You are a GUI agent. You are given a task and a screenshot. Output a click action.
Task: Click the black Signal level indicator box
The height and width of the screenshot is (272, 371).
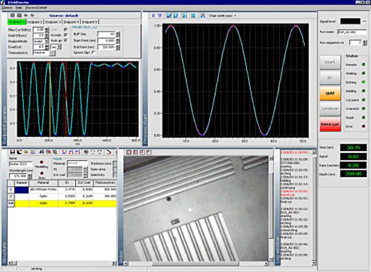[x=350, y=21]
